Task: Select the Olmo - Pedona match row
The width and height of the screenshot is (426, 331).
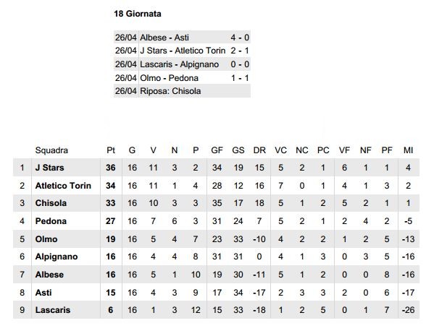Action: click(x=182, y=78)
